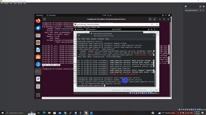
Task: Click the SELinux security alert icon
Action: pos(91,34)
